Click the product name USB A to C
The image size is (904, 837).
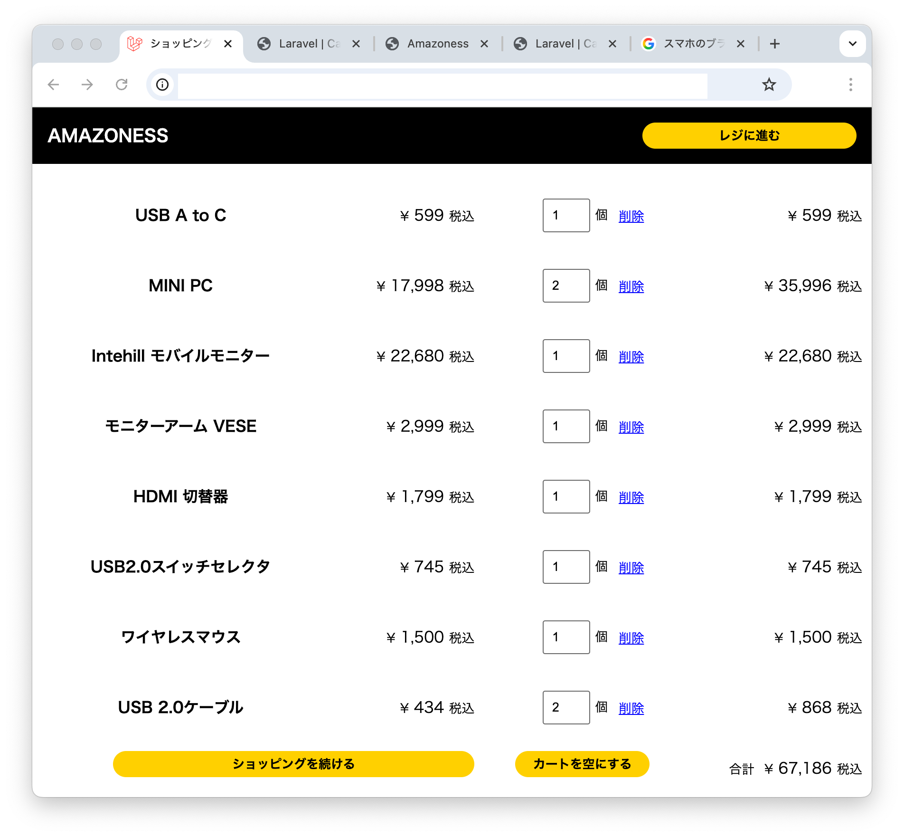180,215
